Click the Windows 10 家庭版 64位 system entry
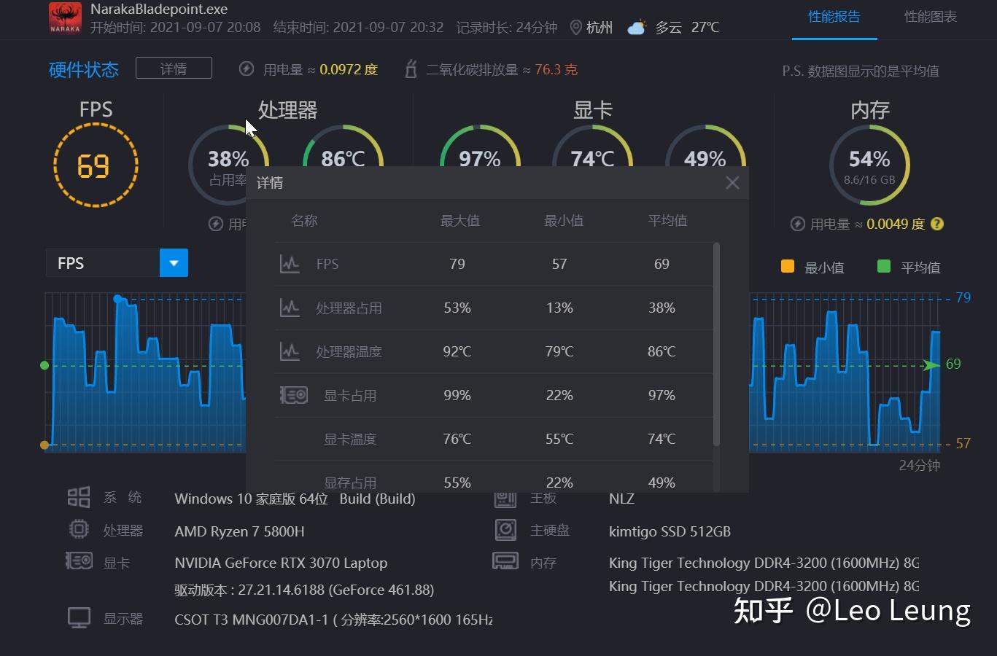The width and height of the screenshot is (997, 656). (295, 499)
